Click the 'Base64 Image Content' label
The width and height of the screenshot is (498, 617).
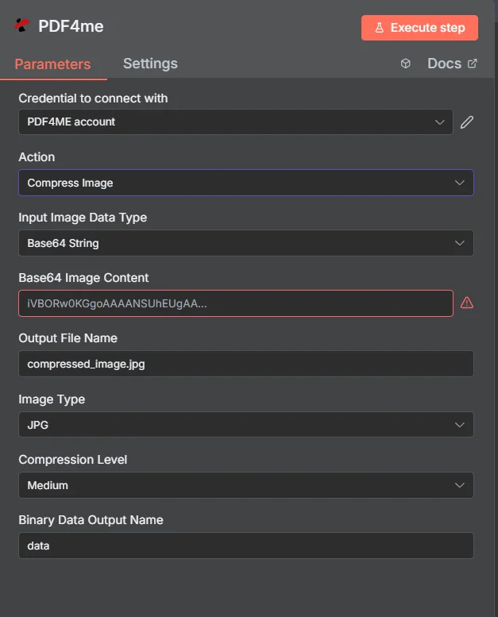[x=83, y=278]
